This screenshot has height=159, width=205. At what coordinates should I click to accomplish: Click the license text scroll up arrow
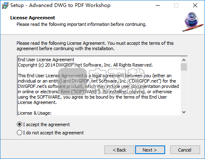point(184,60)
